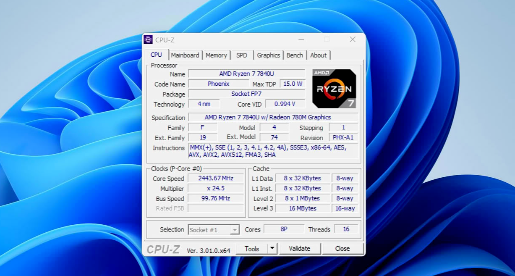Click the Code Name value Phoenix
This screenshot has width=515, height=276.
coord(219,84)
